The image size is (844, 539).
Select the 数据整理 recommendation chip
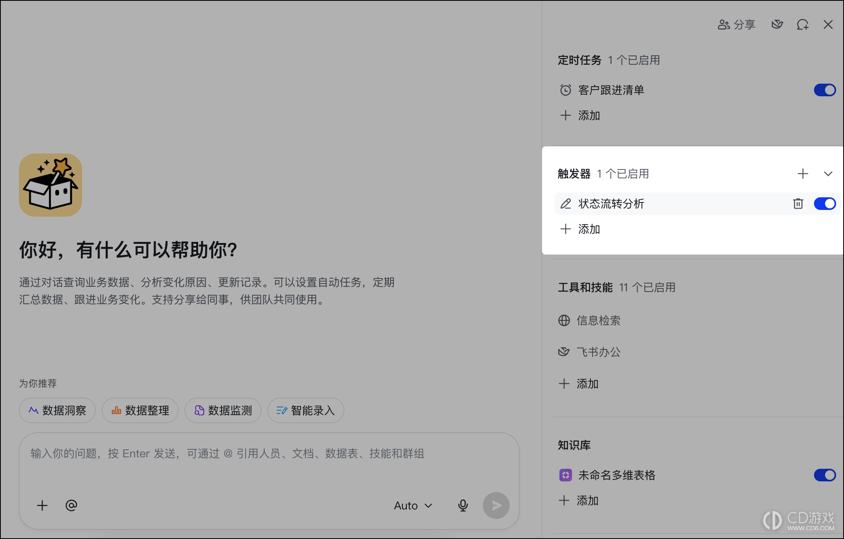(140, 410)
